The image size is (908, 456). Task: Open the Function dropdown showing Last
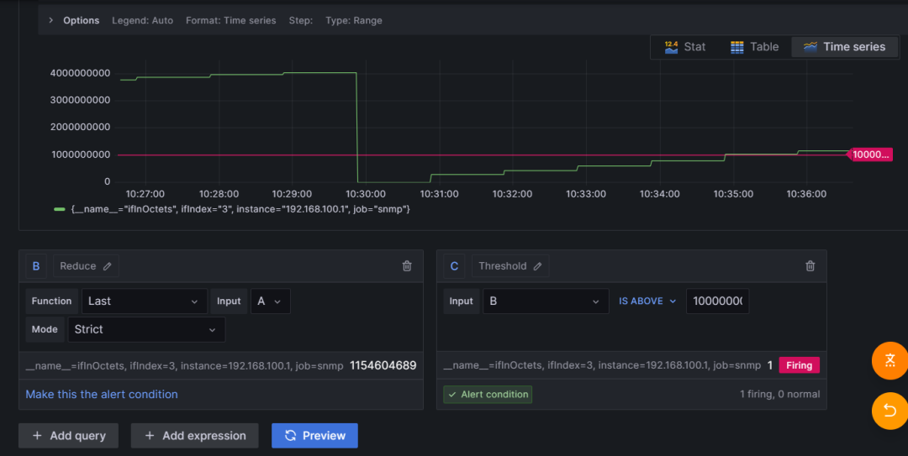coord(145,301)
